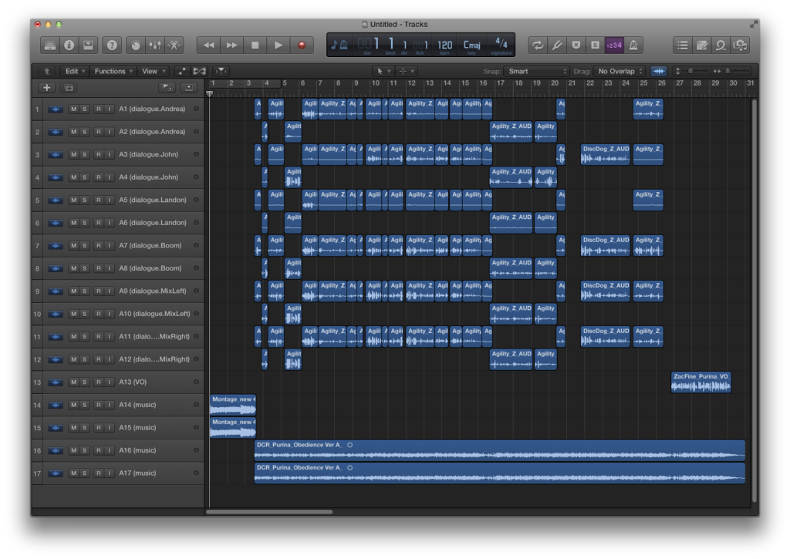Click the tempo 120 bpm display
Screen dimensions: 790x559
444,45
